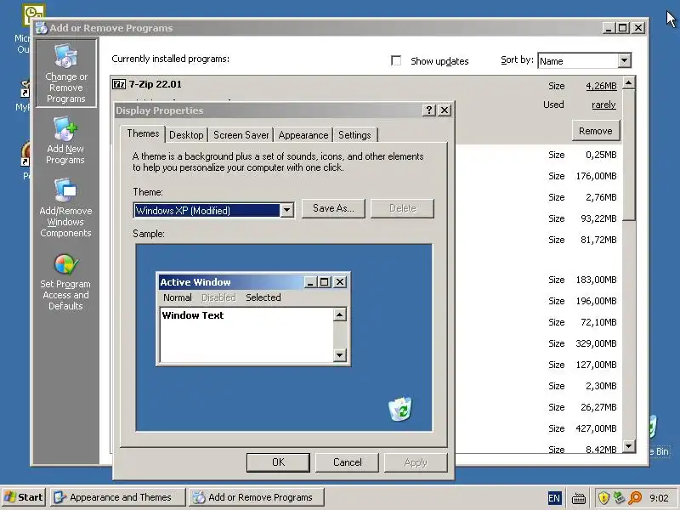Click Appearance and Themes taskbar button

tap(118, 497)
